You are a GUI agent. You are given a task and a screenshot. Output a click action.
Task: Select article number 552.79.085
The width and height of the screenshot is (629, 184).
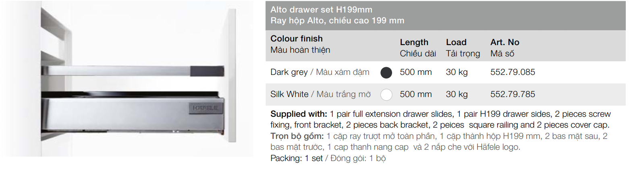pyautogui.click(x=513, y=72)
